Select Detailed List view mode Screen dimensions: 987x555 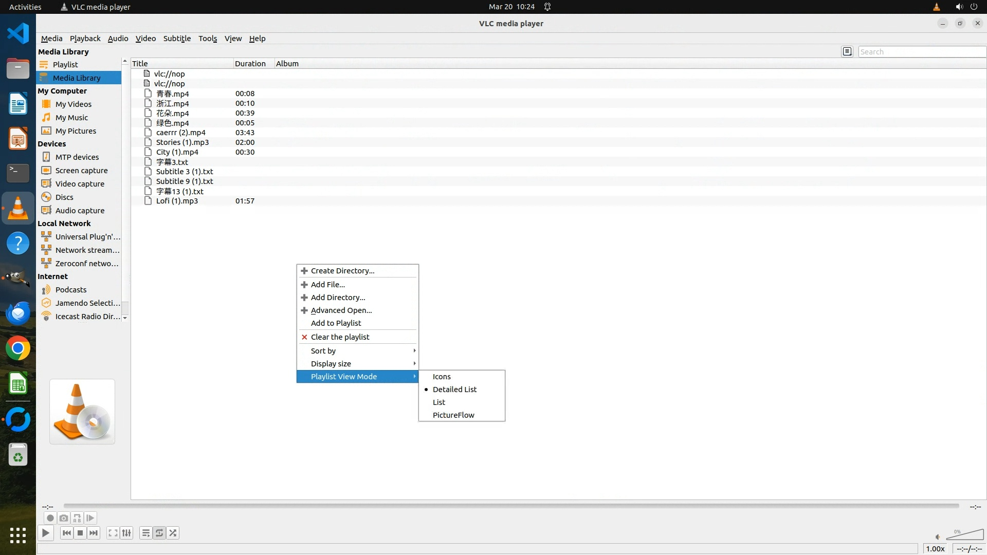coord(454,390)
